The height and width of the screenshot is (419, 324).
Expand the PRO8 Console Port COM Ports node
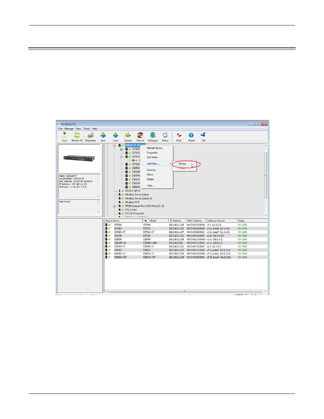point(114,206)
